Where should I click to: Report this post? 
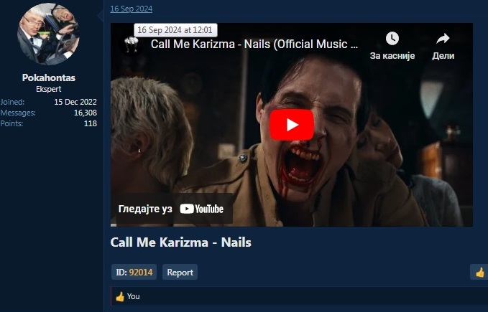point(180,272)
